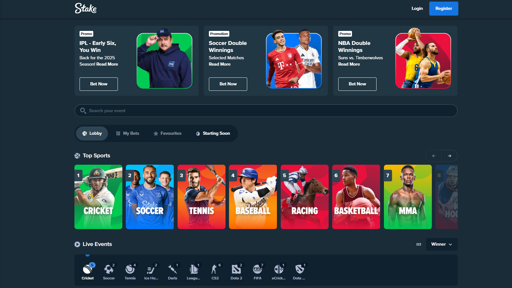512x288 pixels.
Task: Open the Racing sport card
Action: point(305,197)
